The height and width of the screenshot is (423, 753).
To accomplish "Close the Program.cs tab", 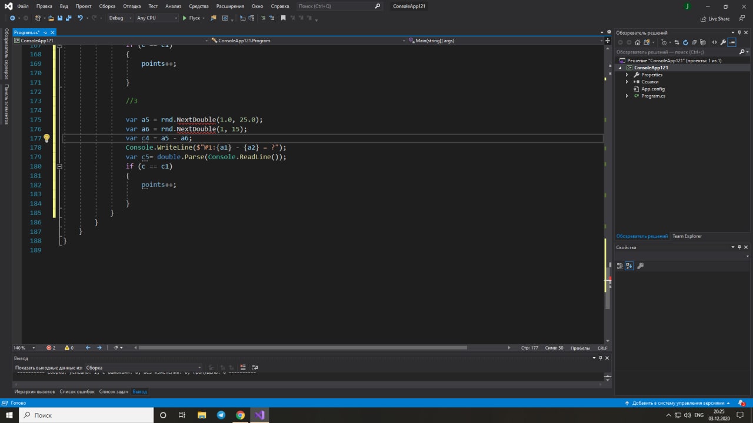I will click(x=52, y=33).
